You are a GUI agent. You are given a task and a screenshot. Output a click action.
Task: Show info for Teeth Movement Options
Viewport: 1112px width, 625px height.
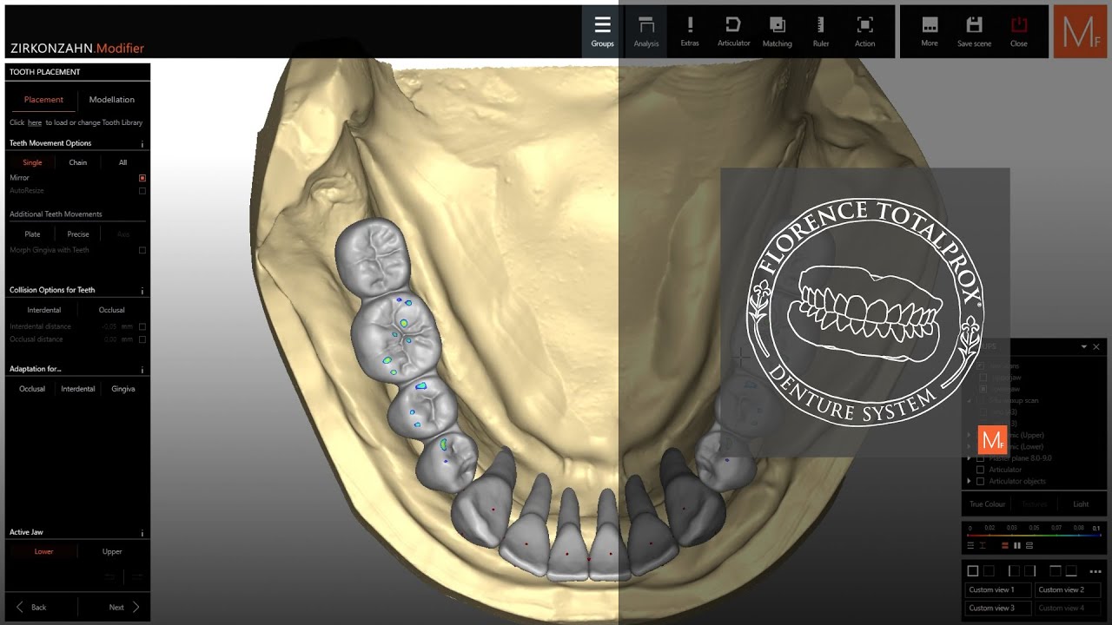[x=142, y=143]
